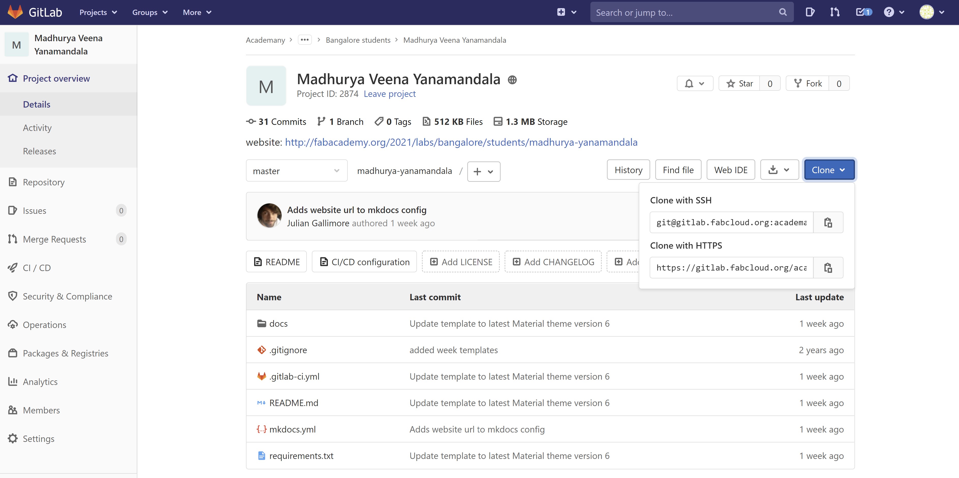Click the History button
The width and height of the screenshot is (959, 478).
pyautogui.click(x=628, y=170)
